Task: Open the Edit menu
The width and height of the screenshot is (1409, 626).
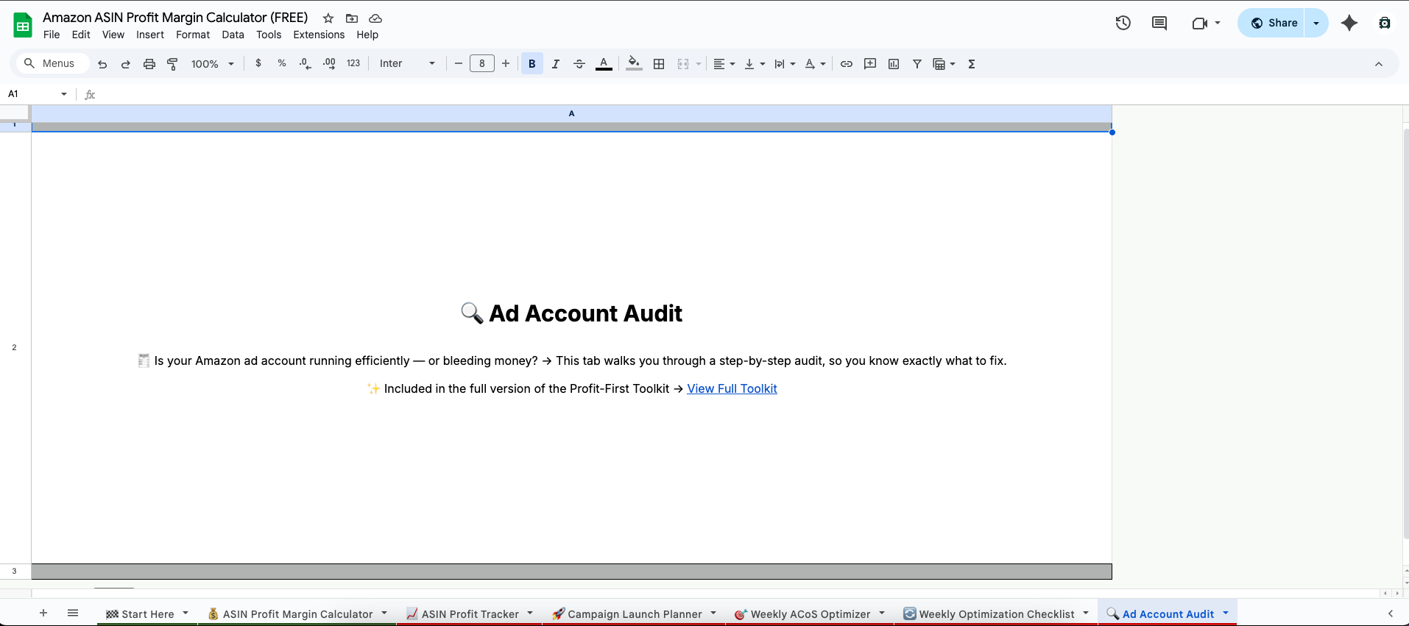Action: click(x=81, y=35)
